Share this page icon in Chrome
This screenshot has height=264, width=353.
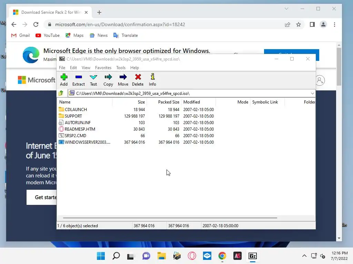coord(288,24)
